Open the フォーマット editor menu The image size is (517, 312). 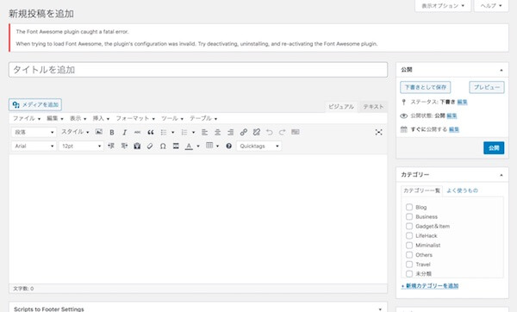(x=135, y=118)
